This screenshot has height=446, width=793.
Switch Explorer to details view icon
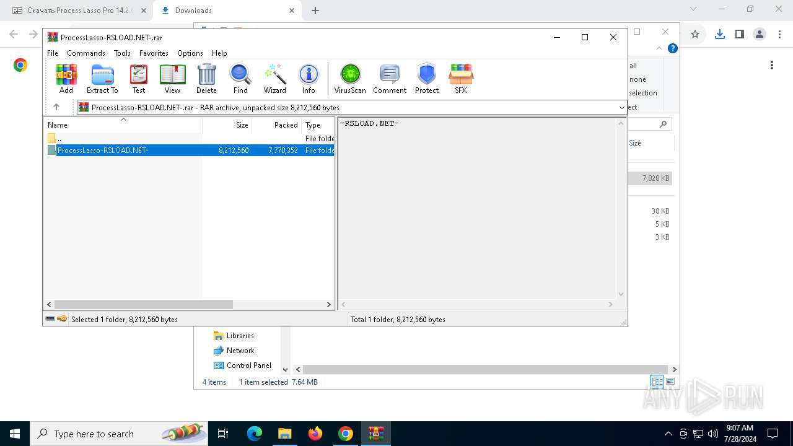657,382
